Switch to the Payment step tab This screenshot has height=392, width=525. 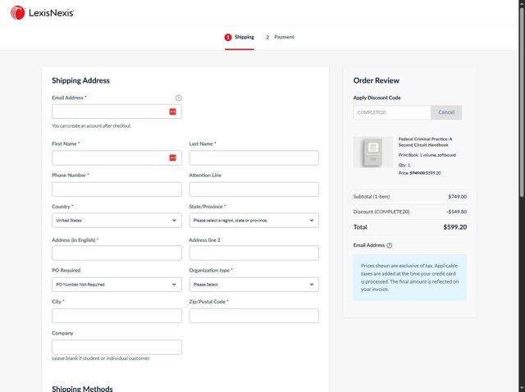280,37
